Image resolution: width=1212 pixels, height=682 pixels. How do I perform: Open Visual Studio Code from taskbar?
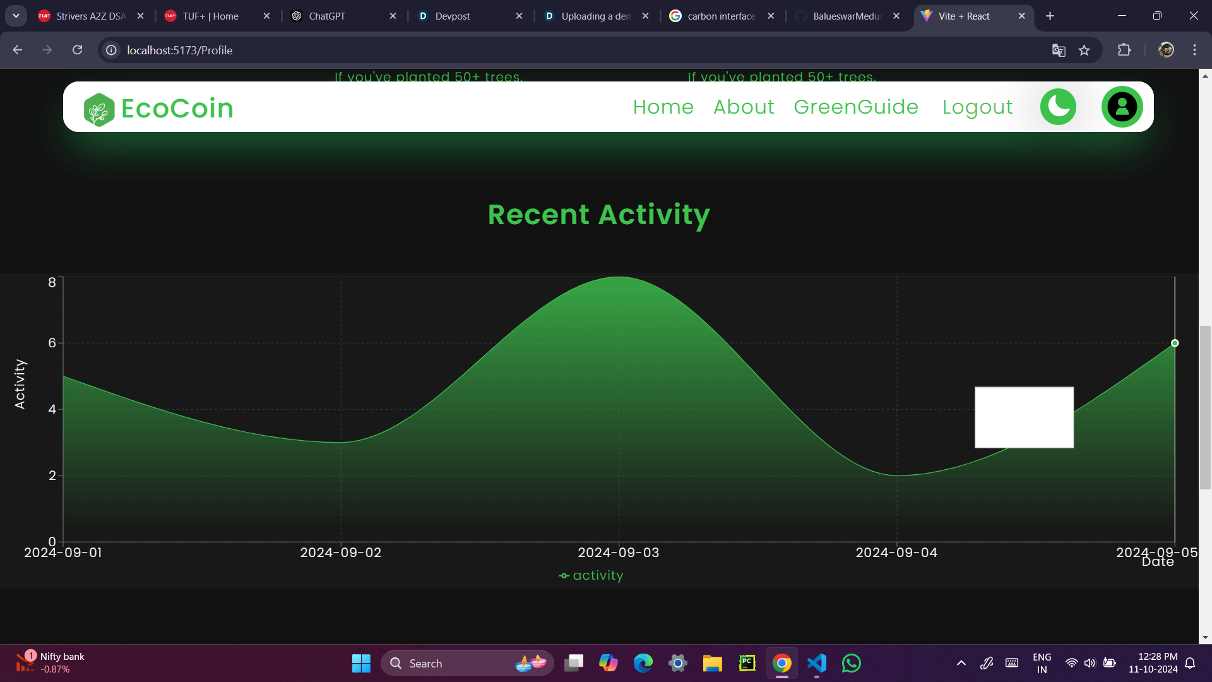816,663
